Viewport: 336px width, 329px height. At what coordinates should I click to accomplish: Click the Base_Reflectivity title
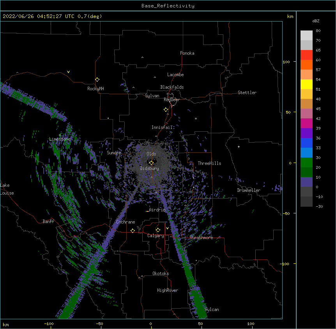coord(168,6)
